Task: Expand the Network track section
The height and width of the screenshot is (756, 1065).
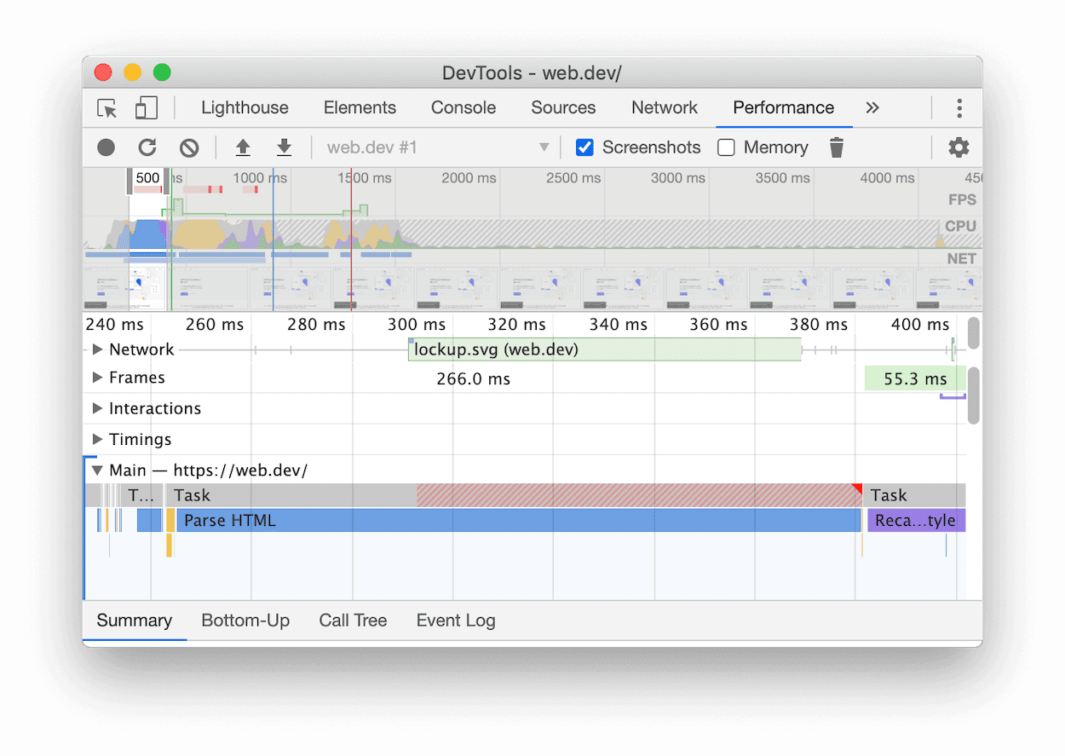Action: [x=96, y=349]
